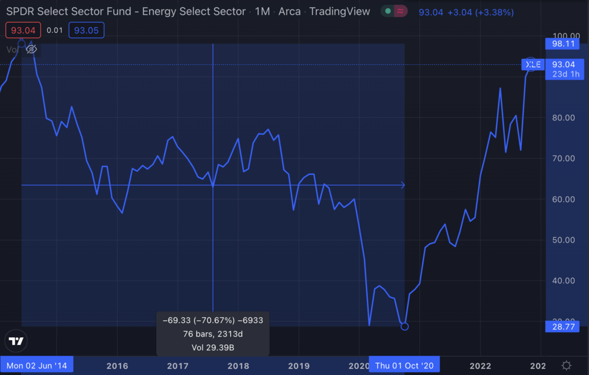Click the 28.77 price label on axis
The image size is (589, 375).
[x=563, y=326]
